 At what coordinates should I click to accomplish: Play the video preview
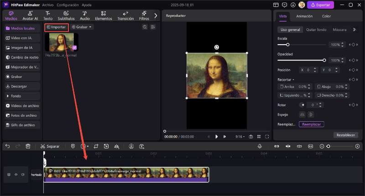pos(216,137)
